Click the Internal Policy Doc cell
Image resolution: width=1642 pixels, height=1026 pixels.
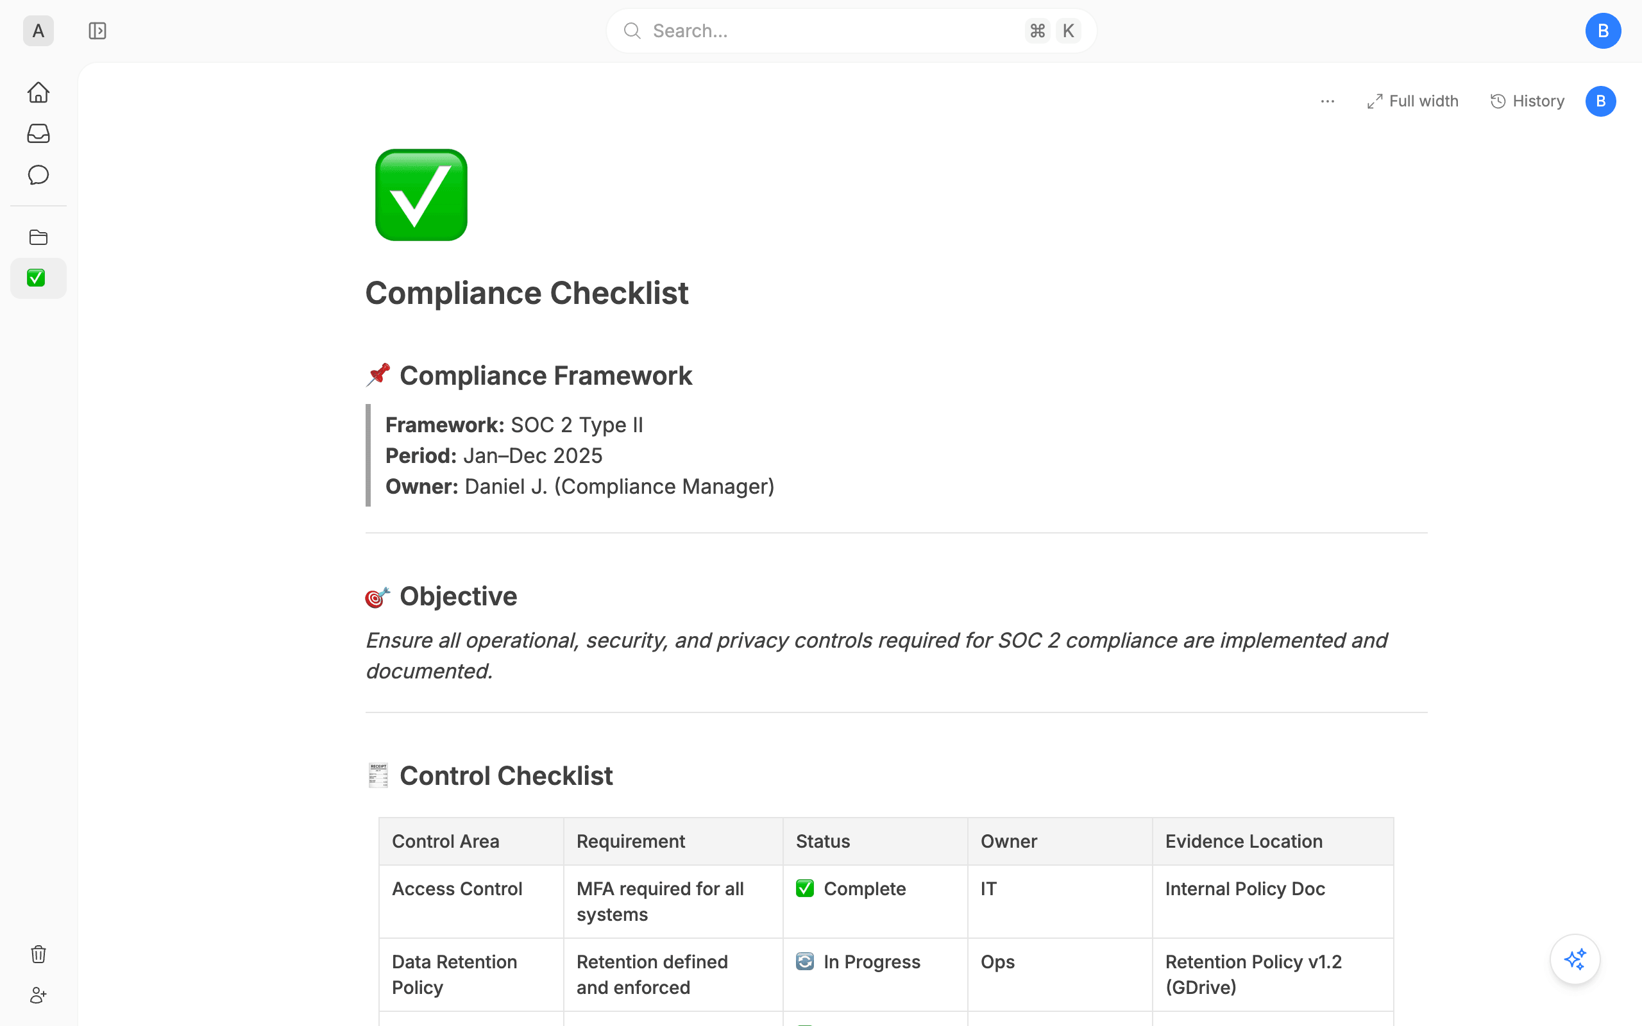[1273, 902]
